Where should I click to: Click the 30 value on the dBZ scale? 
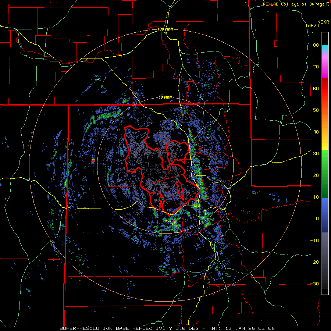(316, 154)
